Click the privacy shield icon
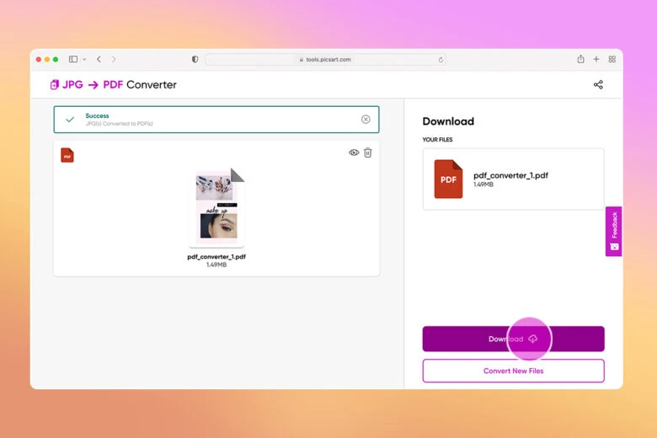 (195, 59)
